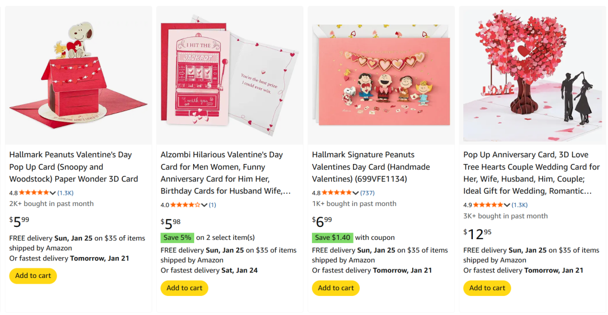This screenshot has width=608, height=315.
Task: Expand rating chevron for Love Tree card
Action: click(x=507, y=206)
